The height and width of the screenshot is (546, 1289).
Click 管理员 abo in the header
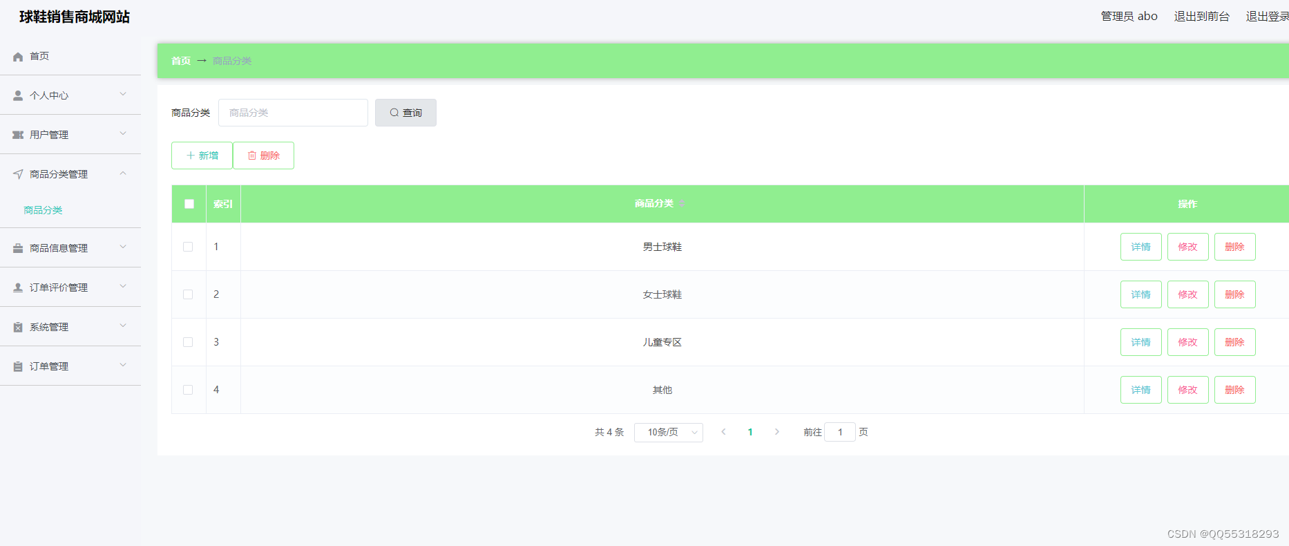coord(1129,16)
